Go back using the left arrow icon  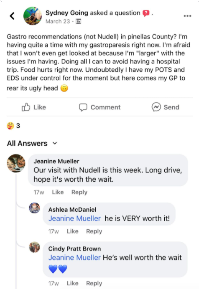point(12,16)
